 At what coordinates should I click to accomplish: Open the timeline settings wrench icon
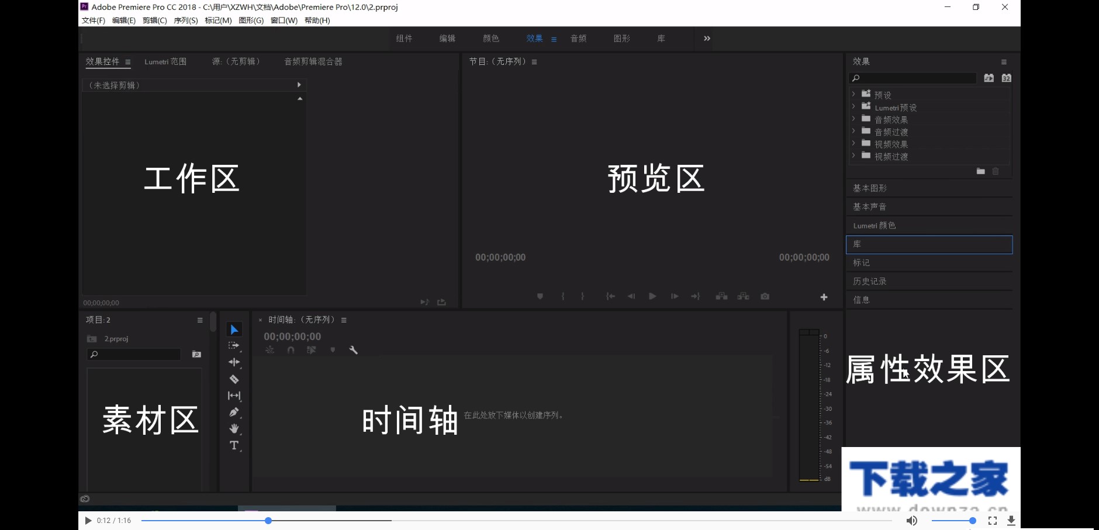[353, 350]
